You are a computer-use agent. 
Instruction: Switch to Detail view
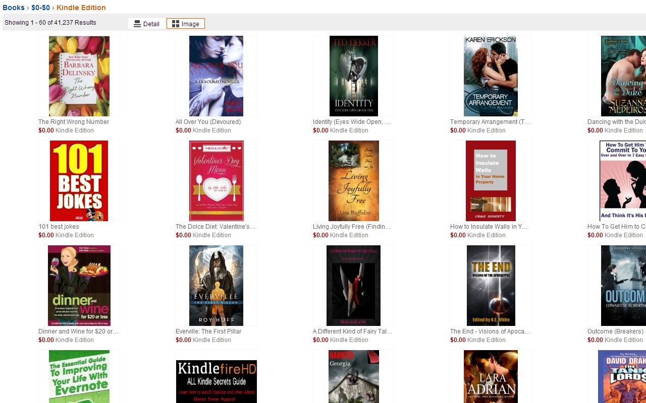[146, 24]
